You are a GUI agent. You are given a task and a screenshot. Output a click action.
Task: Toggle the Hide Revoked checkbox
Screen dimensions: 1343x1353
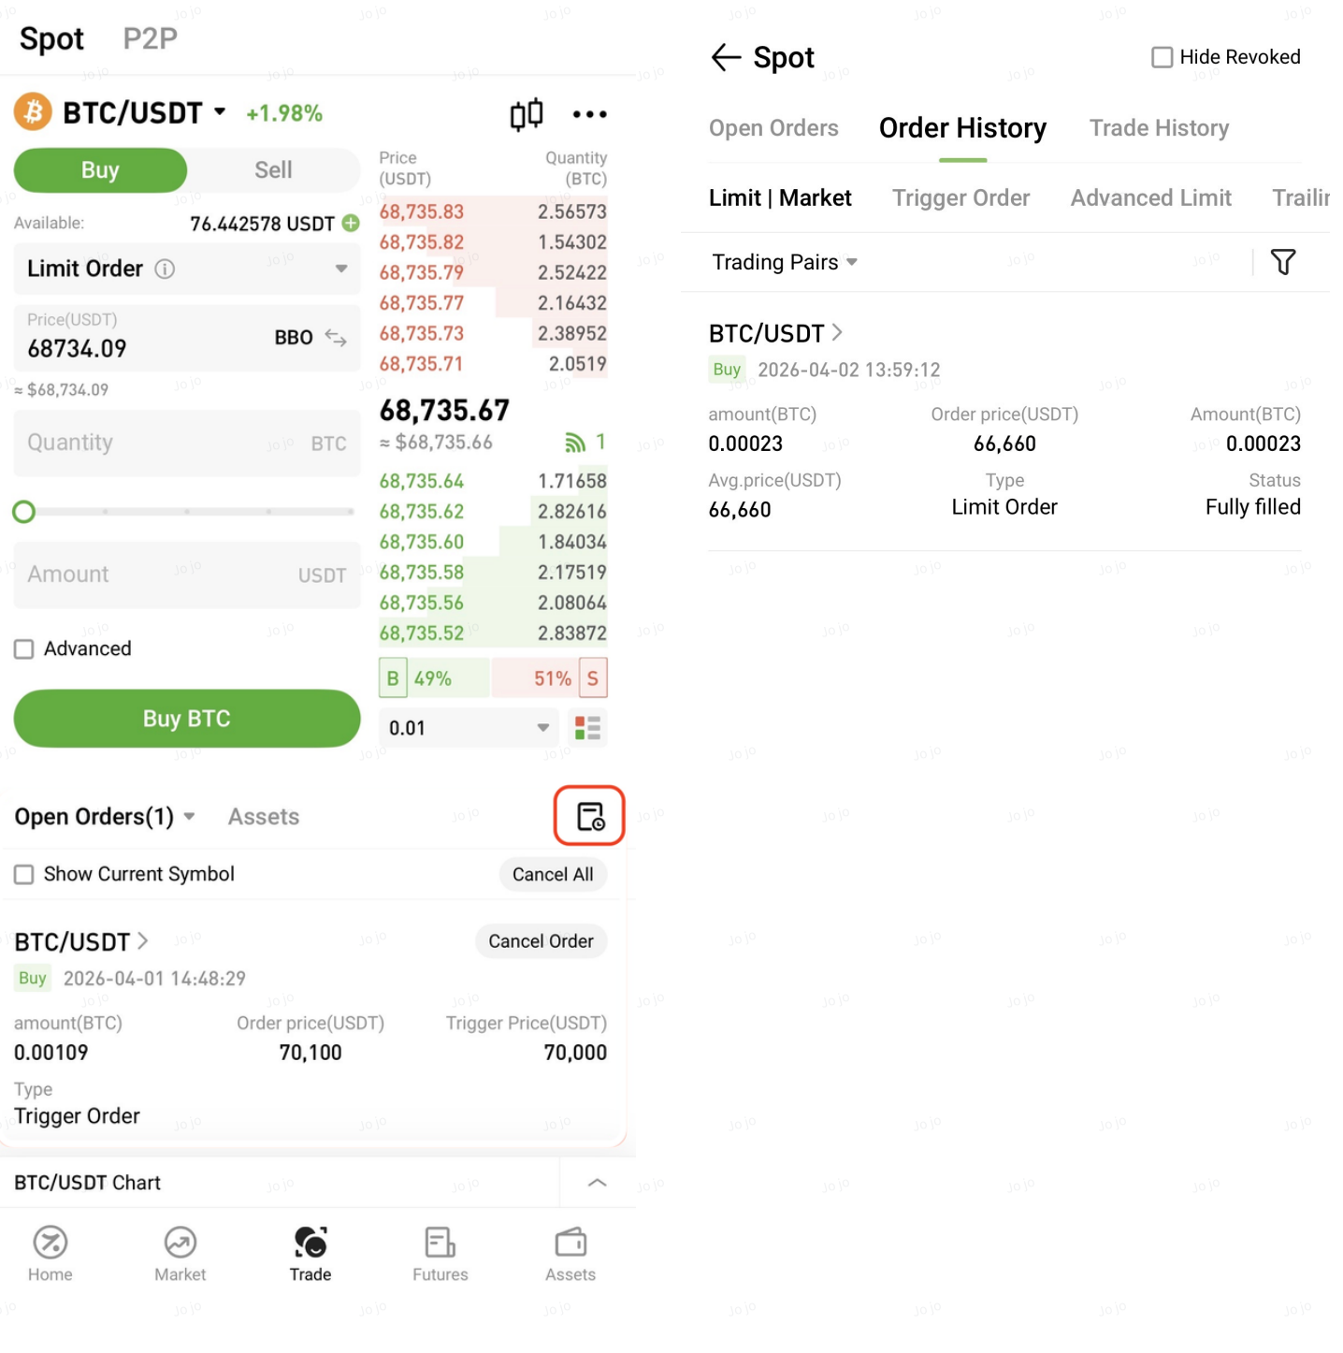(1162, 58)
